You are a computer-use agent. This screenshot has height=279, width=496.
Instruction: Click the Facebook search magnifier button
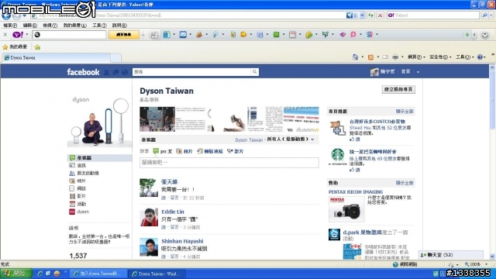point(255,72)
